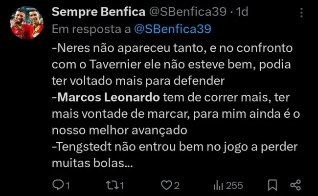Bookmark this tweet
This screenshot has height=196, width=318.
point(273,185)
